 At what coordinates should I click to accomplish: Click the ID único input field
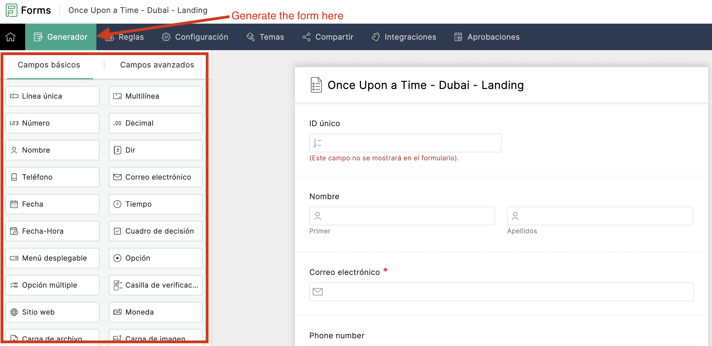tap(405, 143)
